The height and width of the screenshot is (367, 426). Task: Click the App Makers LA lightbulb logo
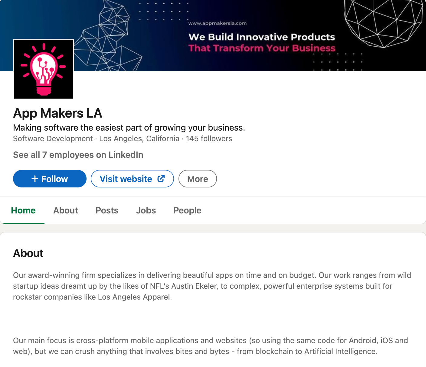(x=43, y=69)
